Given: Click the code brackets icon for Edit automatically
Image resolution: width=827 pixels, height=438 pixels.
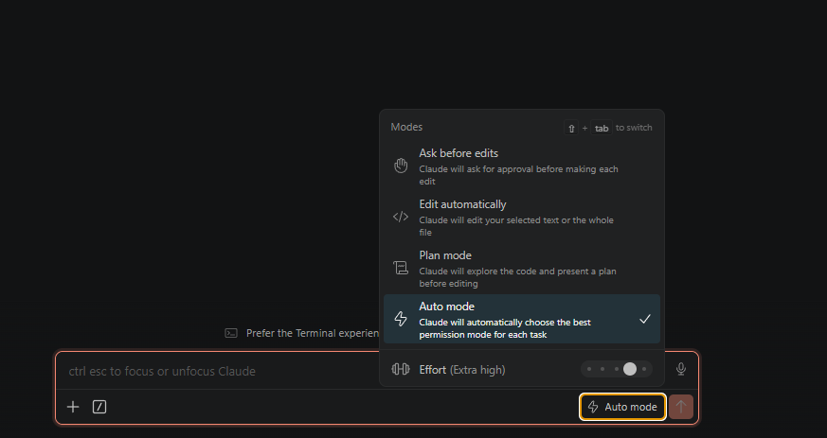Looking at the screenshot, I should pos(401,217).
